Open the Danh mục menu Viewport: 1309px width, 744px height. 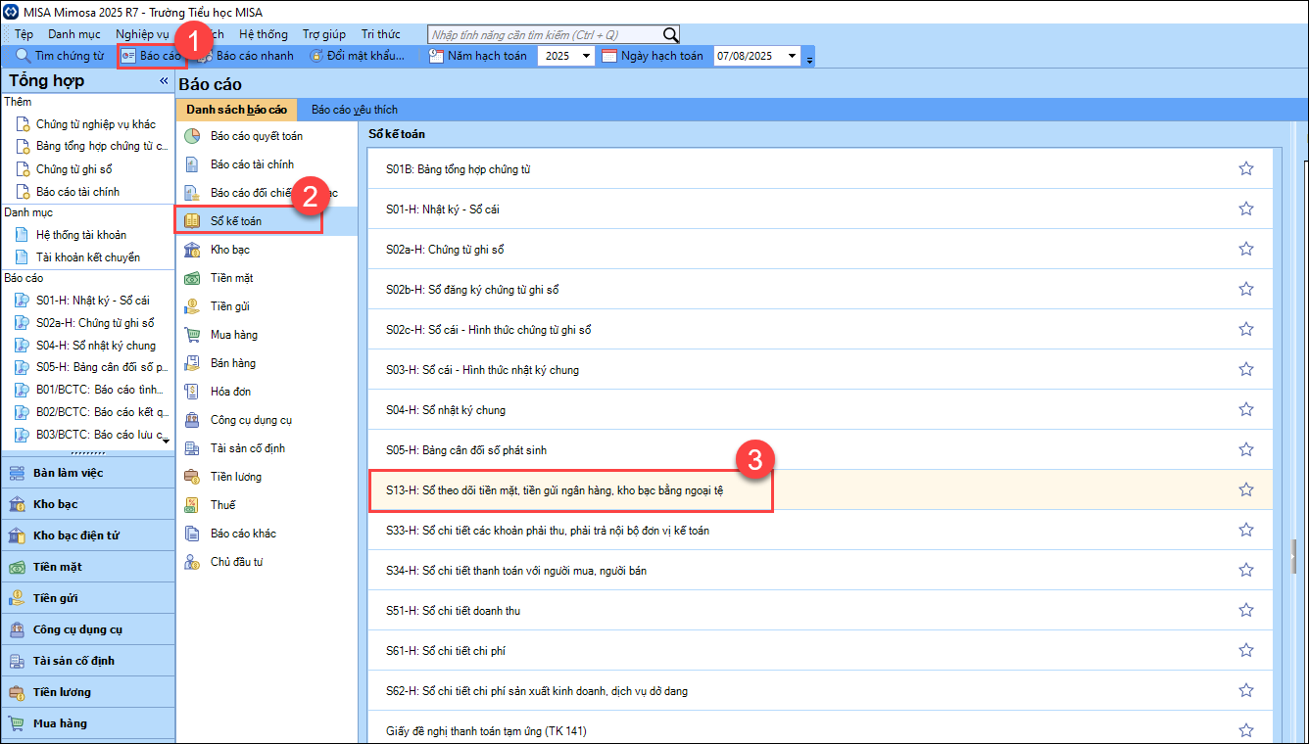pos(74,34)
